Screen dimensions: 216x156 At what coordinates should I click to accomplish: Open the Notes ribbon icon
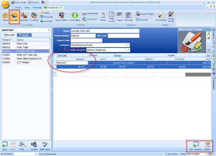[x=102, y=17]
